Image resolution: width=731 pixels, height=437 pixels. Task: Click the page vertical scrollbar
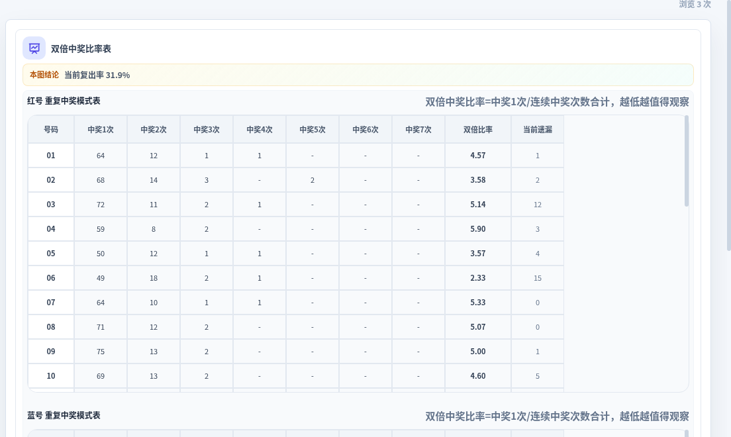728,126
